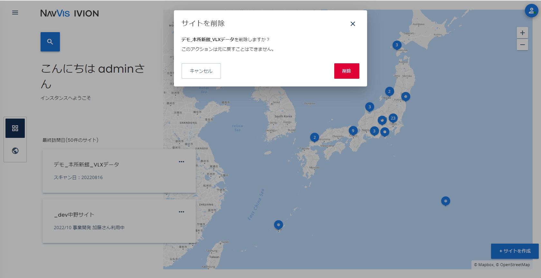
Task: Click the + サイトを作成 button
Action: coord(515,251)
